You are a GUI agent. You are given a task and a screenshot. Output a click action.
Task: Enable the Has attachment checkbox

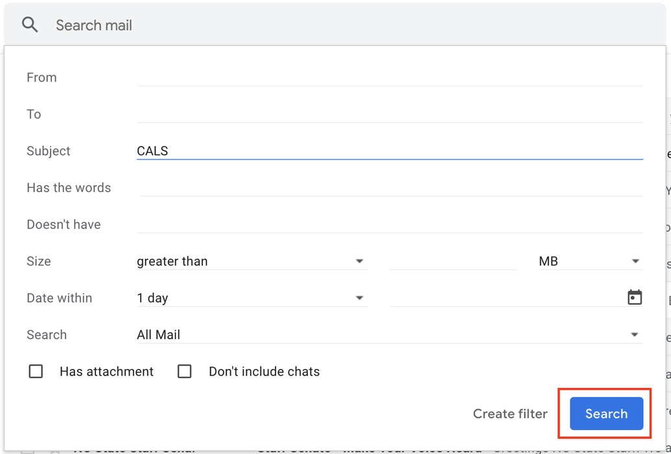36,372
